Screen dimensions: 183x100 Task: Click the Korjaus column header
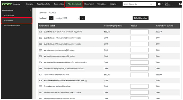coord(134,26)
